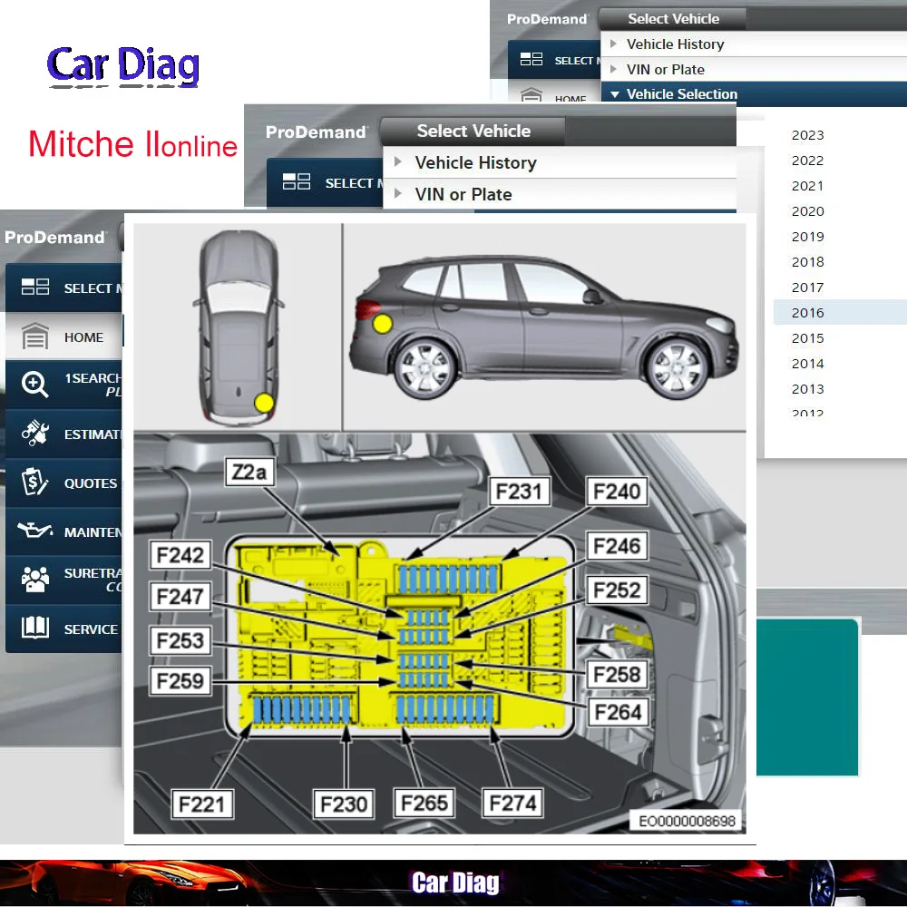Click fuse label F258
907x907 pixels.
pyautogui.click(x=617, y=675)
